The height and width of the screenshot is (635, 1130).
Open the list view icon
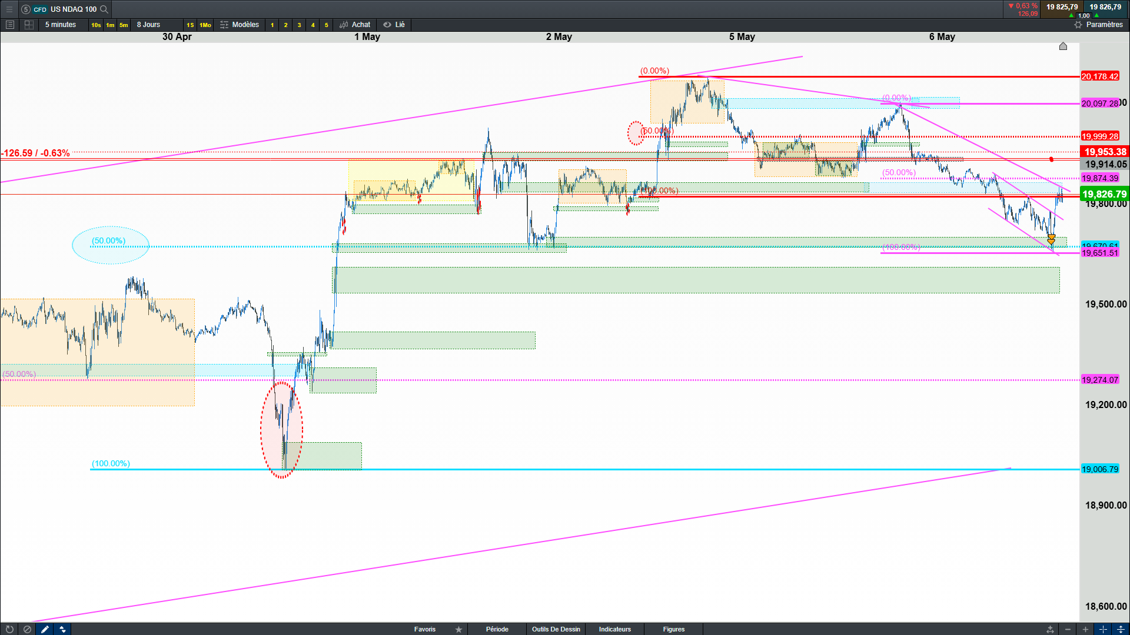(x=9, y=25)
